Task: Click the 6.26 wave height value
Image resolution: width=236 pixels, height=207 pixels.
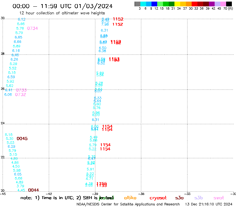Action: click(14, 59)
